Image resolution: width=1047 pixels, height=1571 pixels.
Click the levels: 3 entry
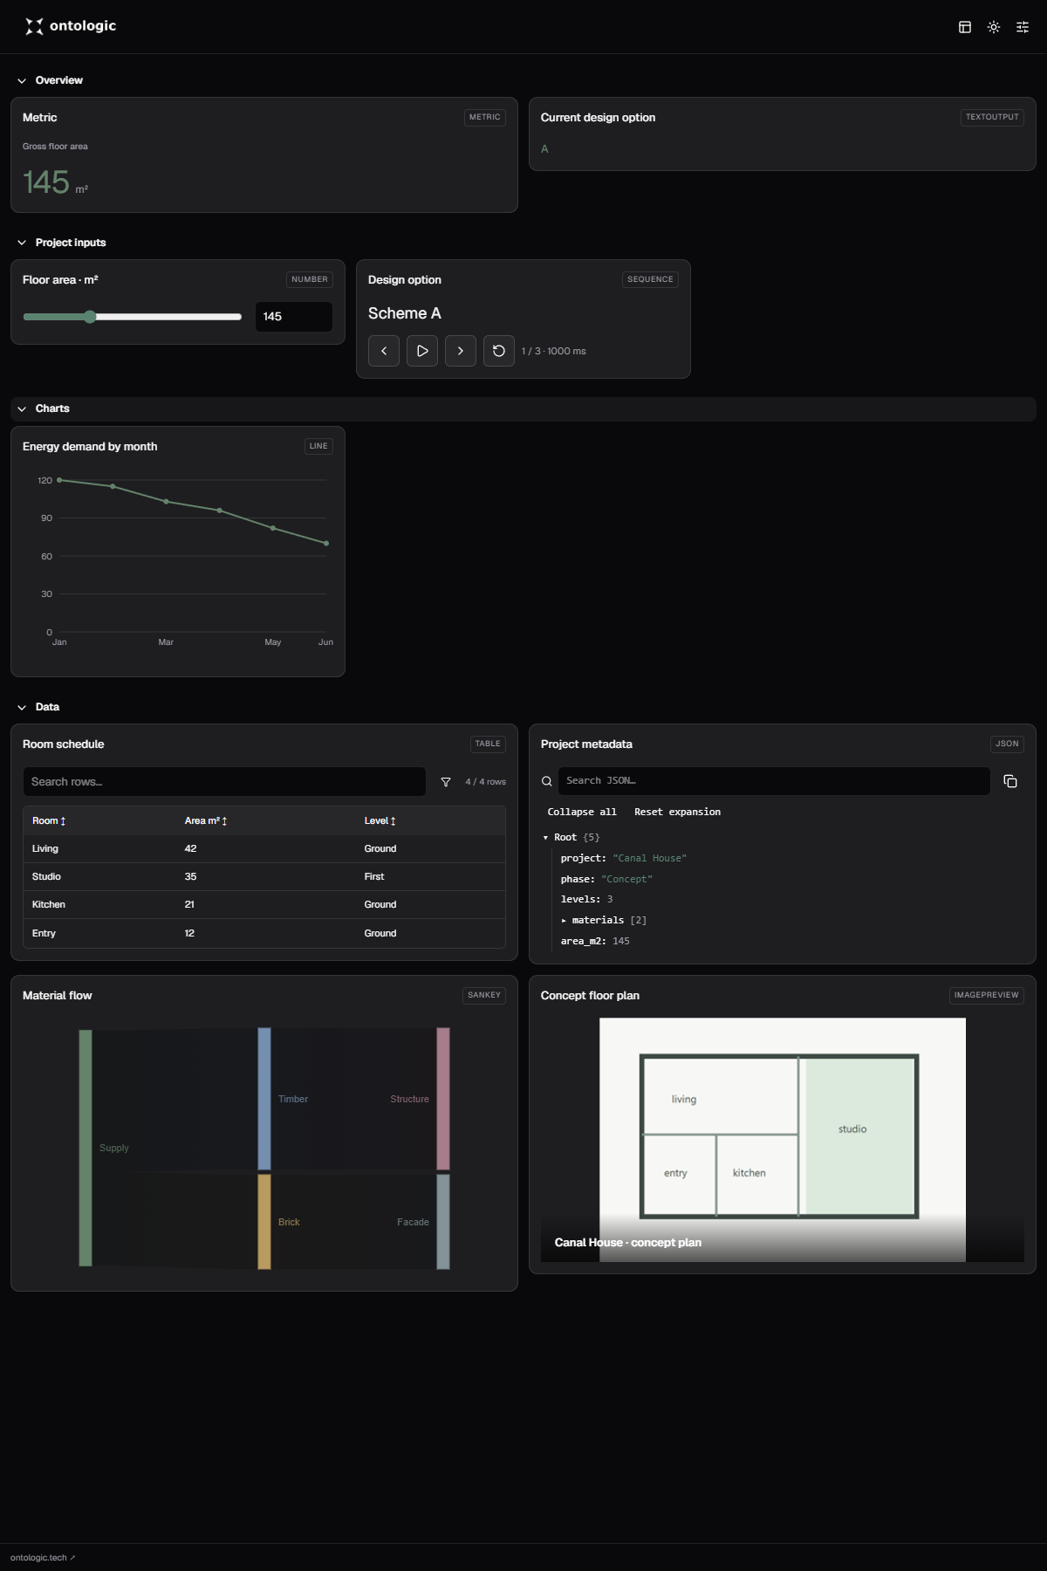(x=586, y=900)
